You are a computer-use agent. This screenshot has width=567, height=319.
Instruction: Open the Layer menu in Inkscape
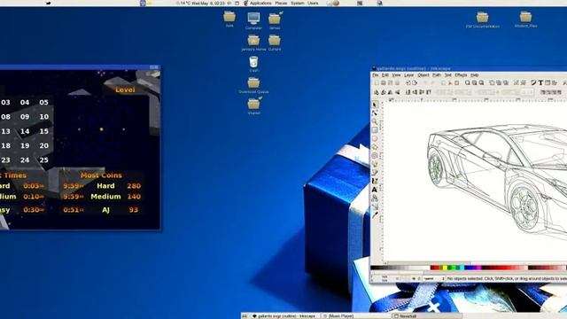[408, 75]
